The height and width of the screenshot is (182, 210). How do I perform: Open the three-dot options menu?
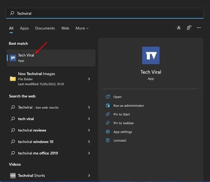pos(199,28)
